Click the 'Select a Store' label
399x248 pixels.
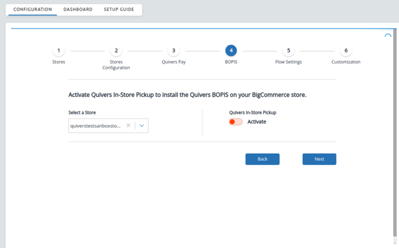[82, 113]
